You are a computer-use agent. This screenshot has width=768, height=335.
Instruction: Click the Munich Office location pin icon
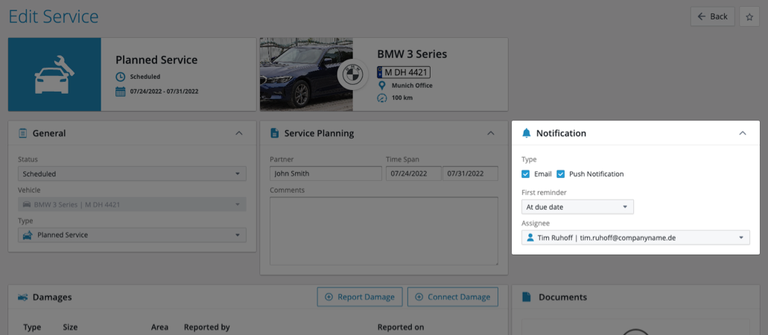pyautogui.click(x=382, y=86)
